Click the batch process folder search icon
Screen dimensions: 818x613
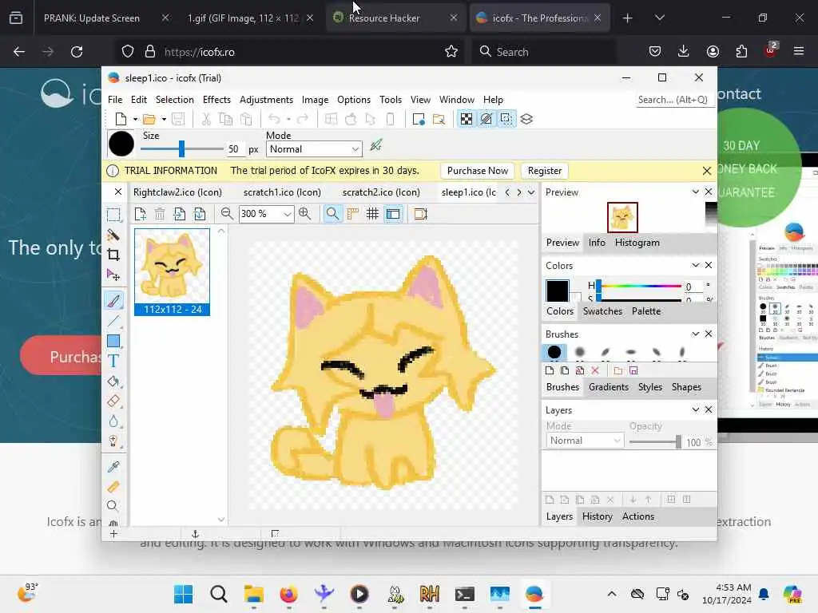click(x=439, y=119)
